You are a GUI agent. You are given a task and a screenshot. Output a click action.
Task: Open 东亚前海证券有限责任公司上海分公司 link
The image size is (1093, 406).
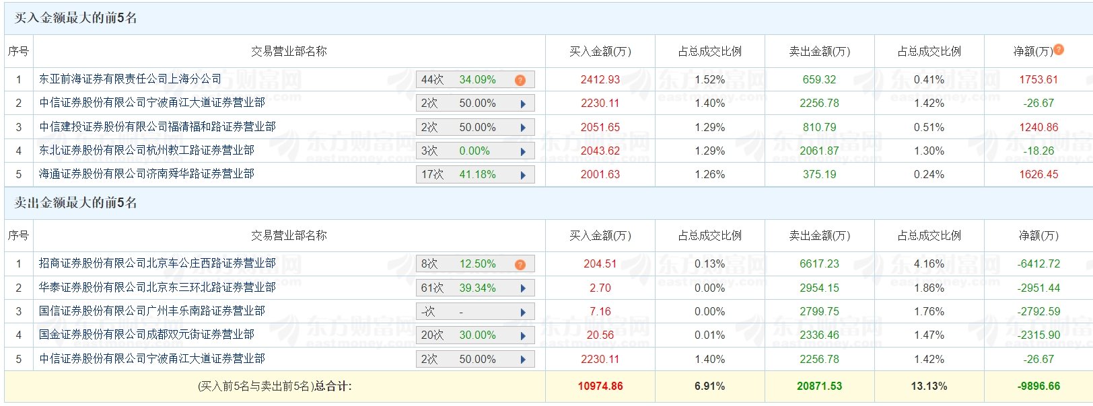click(x=130, y=79)
